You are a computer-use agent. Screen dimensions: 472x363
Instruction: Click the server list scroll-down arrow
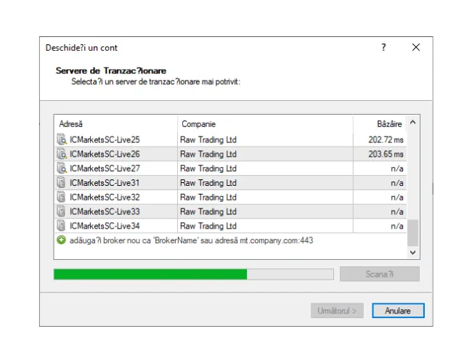click(x=413, y=252)
